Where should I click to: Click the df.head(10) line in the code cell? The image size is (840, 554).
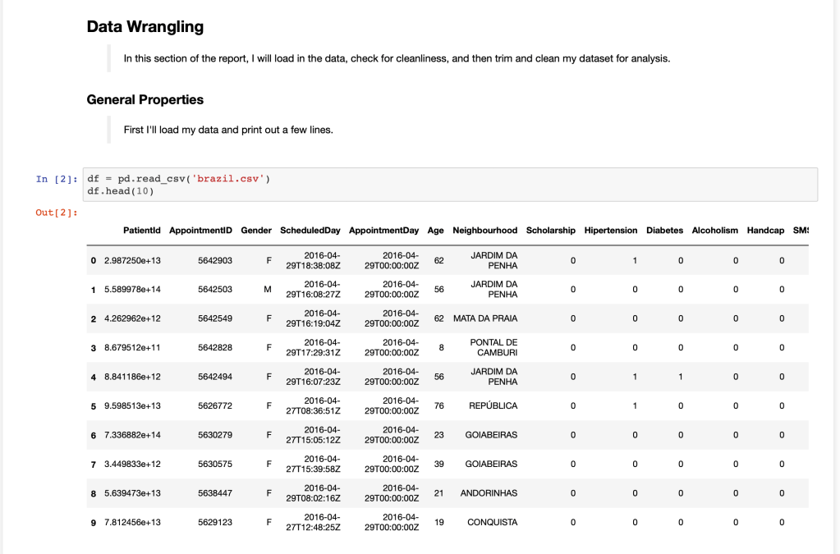coord(121,191)
